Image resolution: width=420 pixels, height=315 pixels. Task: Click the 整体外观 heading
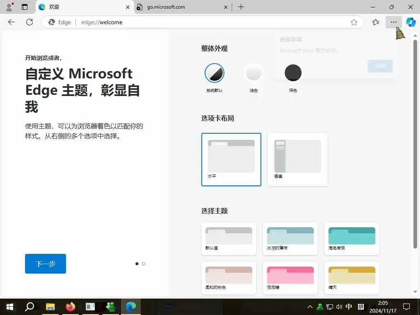214,48
